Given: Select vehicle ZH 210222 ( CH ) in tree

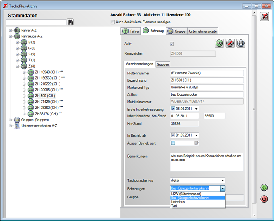Looking at the screenshot, I should 48,84.
